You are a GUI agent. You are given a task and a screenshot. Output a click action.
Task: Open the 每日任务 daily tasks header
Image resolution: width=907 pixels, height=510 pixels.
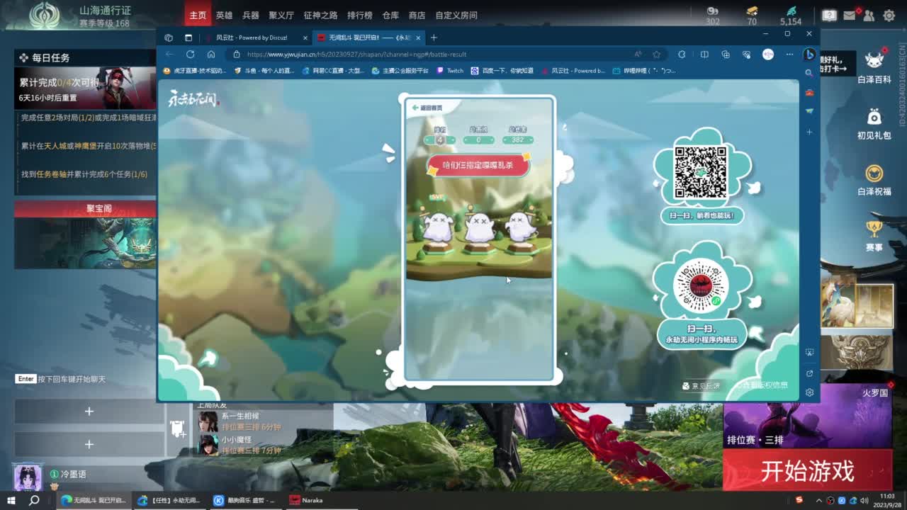point(85,58)
